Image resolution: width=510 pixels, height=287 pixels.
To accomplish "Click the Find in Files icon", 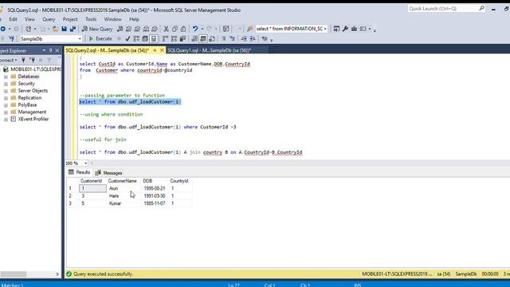I will coord(249,29).
